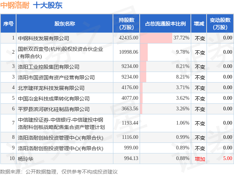Click the 数据来源 footer disclaimer
The image size is (234, 175).
[59, 172]
